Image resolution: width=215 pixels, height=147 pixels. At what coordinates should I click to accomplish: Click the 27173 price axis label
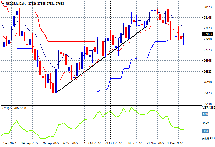(208, 50)
